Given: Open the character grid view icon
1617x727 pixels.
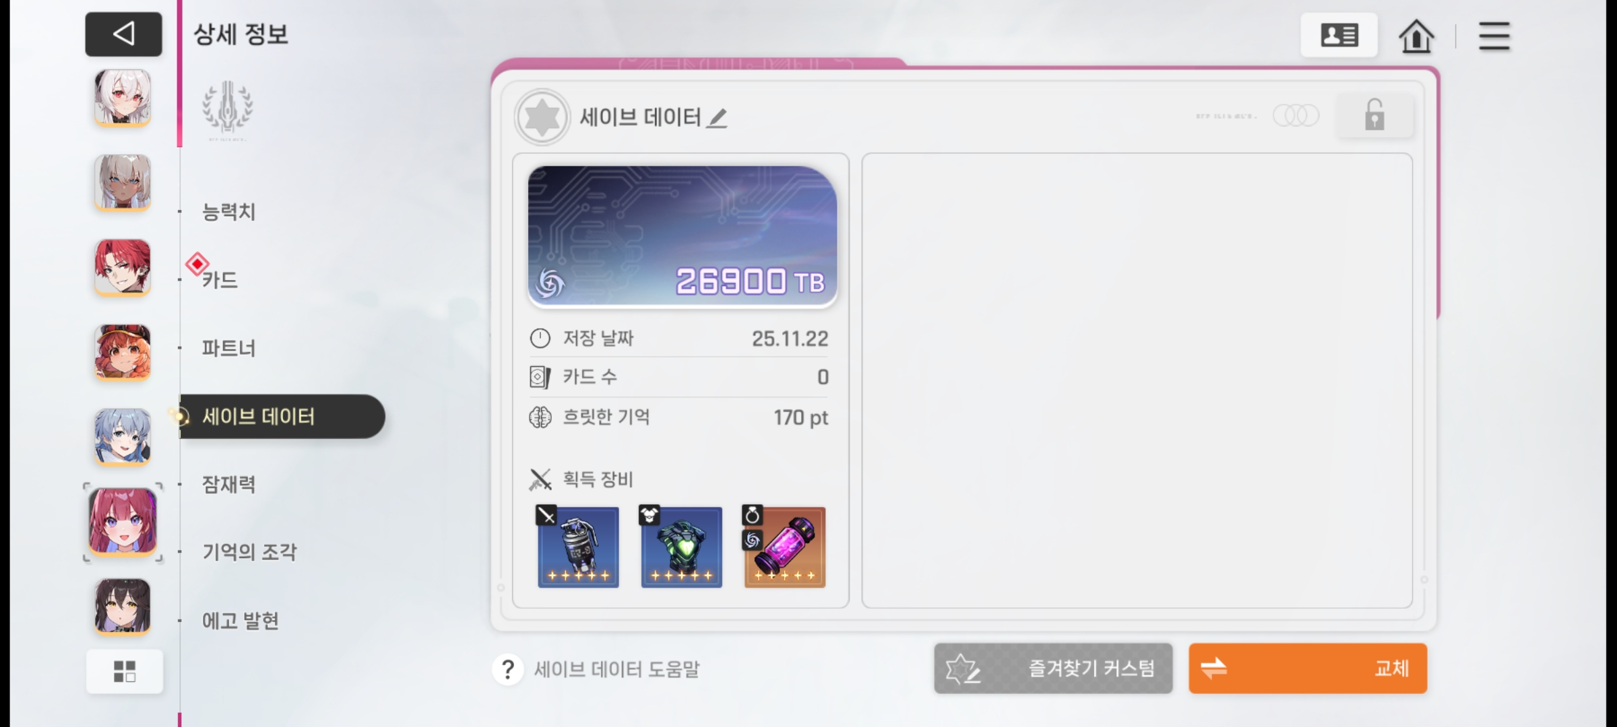Looking at the screenshot, I should (125, 671).
